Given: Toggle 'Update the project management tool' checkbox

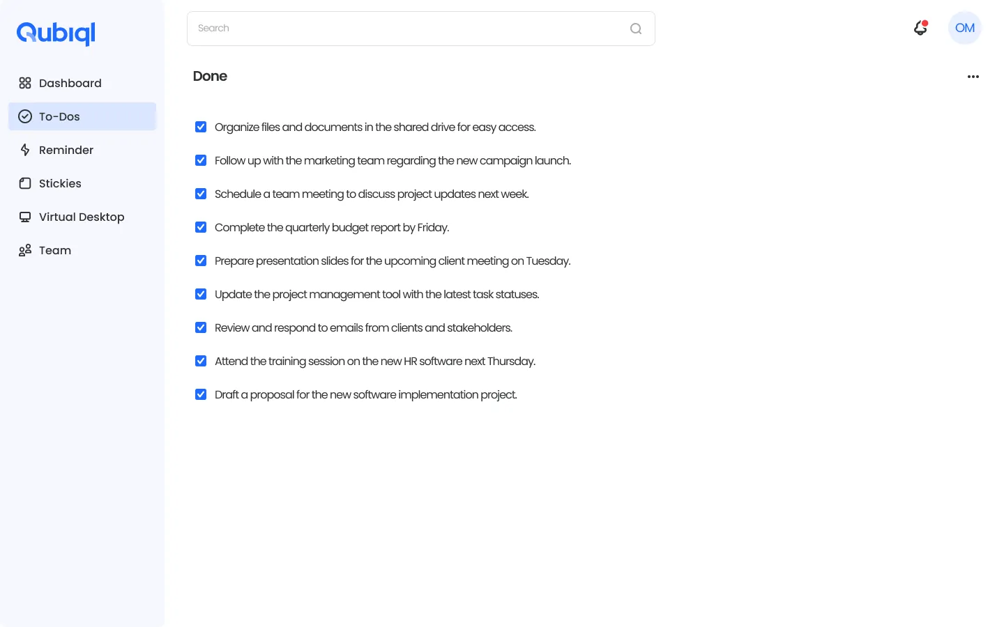Looking at the screenshot, I should tap(201, 294).
